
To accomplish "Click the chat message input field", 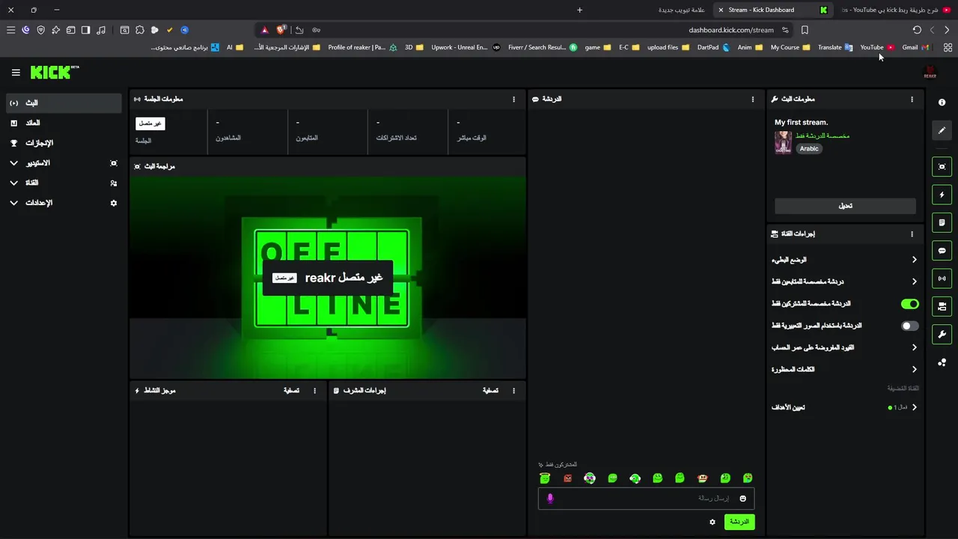I will click(646, 499).
